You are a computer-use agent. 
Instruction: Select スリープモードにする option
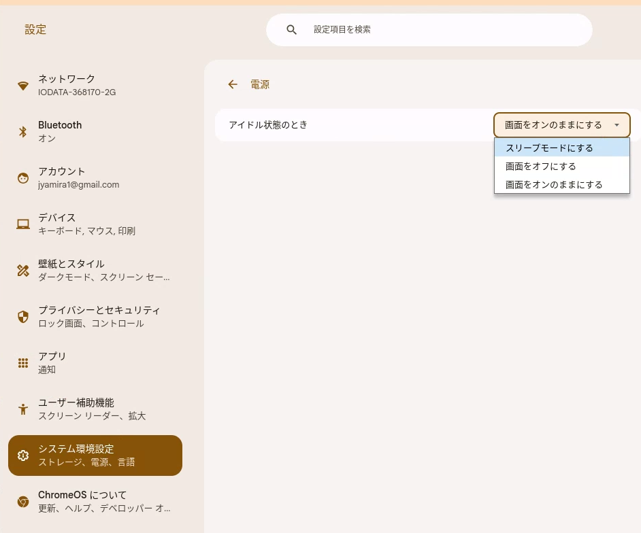(x=561, y=148)
